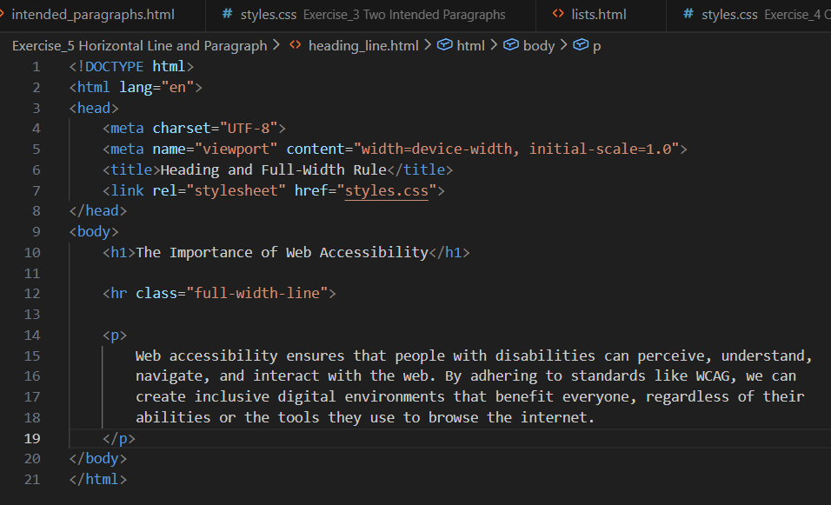Image resolution: width=831 pixels, height=505 pixels.
Task: Select line number 19 in the gutter
Action: (32, 438)
